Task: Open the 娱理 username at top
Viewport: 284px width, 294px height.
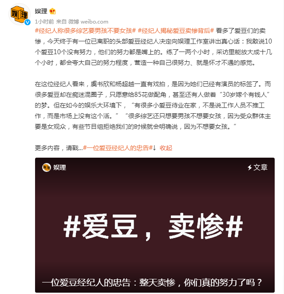Action: point(41,11)
